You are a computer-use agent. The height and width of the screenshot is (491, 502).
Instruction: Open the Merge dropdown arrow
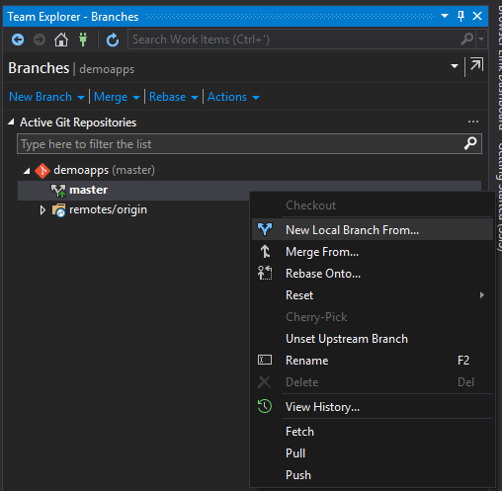coord(136,98)
